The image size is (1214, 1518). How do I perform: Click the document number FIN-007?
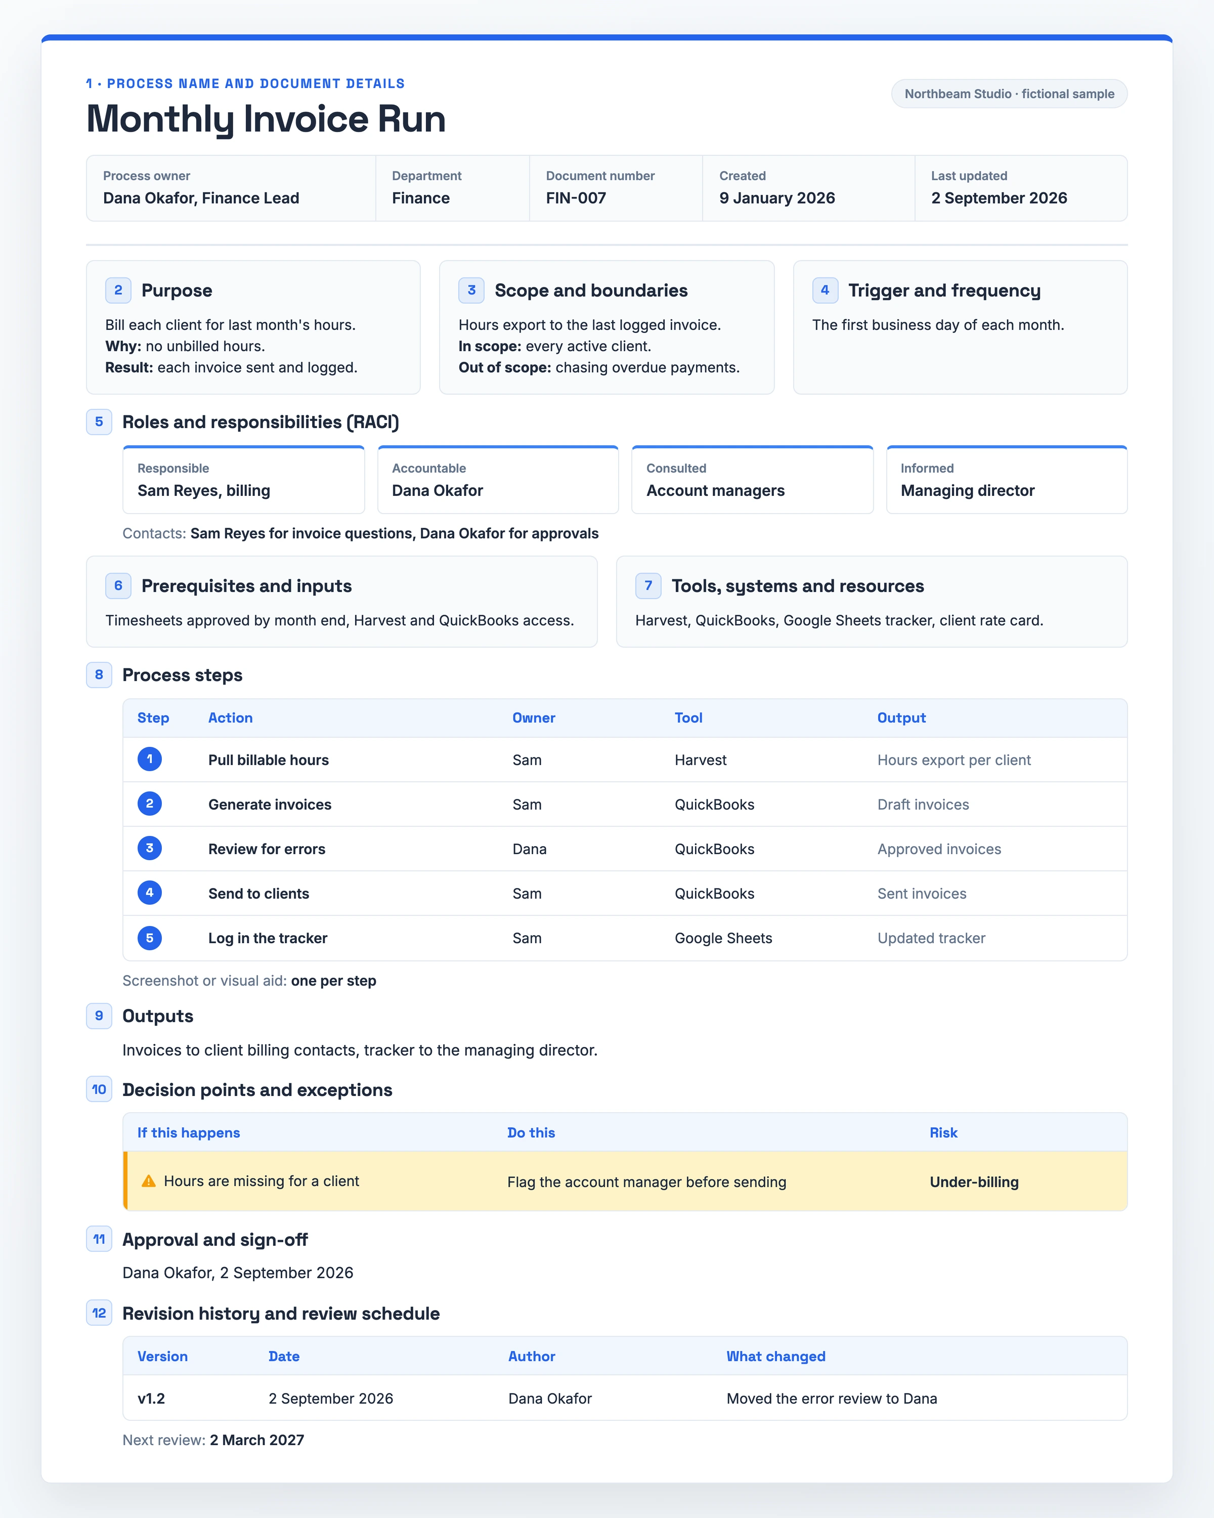[576, 198]
